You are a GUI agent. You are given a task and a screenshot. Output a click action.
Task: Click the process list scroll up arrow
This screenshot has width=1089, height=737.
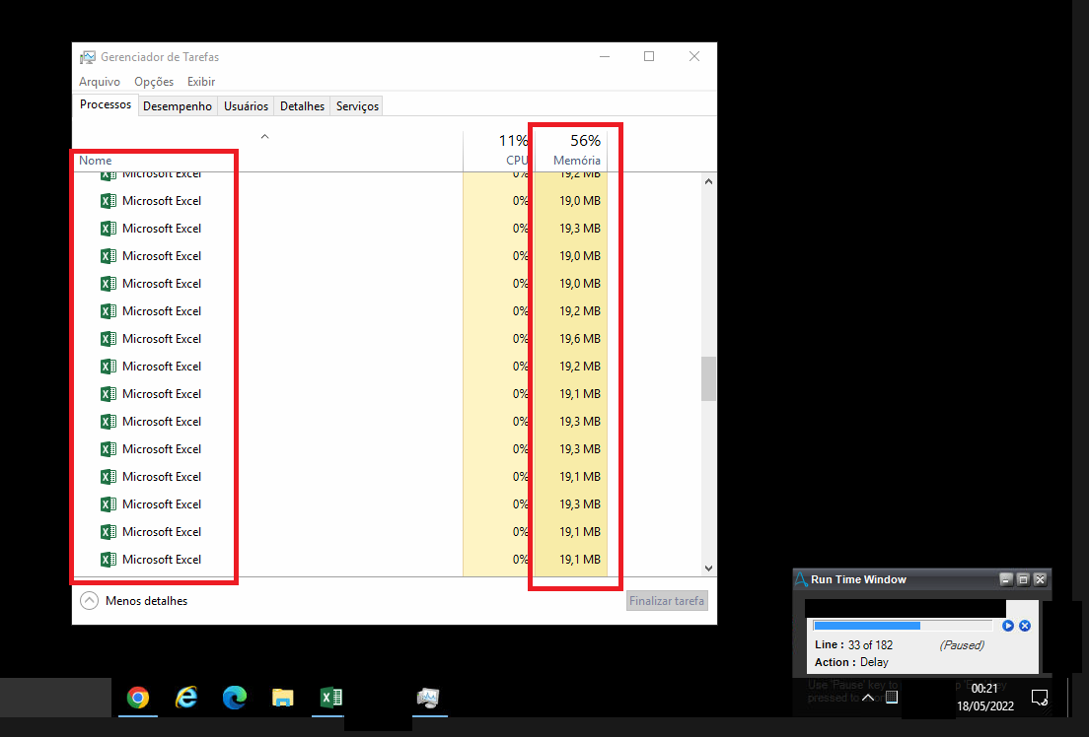point(708,182)
